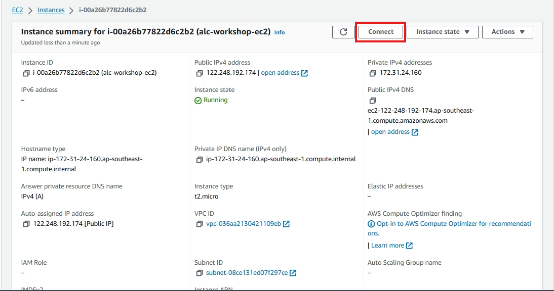This screenshot has width=554, height=291.
Task: Copy the Private IP DNS name
Action: pos(200,160)
